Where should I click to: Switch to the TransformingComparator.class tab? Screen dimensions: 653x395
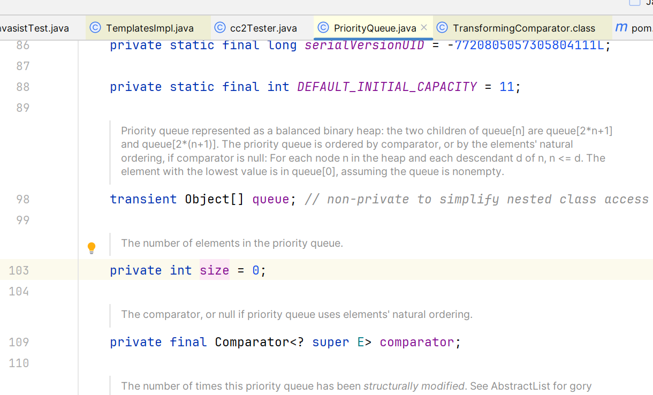[x=523, y=28]
